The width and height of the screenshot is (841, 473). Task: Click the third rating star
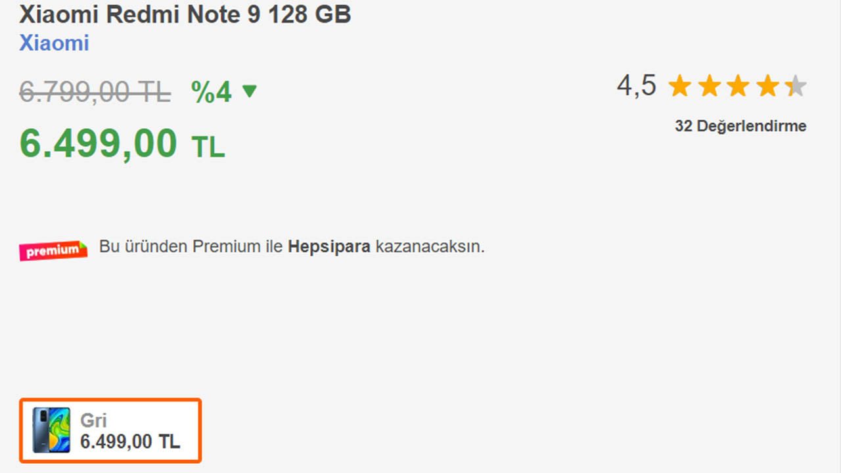click(739, 86)
